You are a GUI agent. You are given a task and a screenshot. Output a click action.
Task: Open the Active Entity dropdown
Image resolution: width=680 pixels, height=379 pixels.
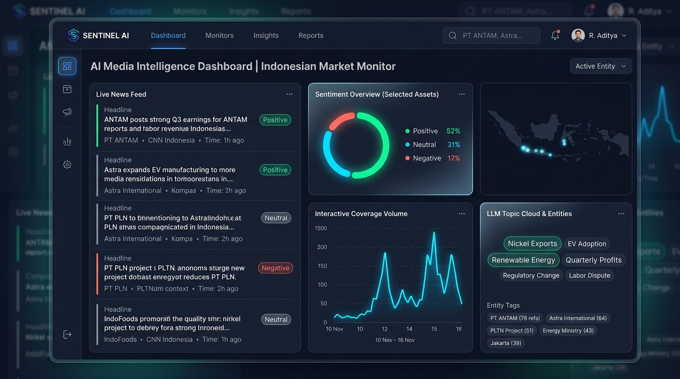pyautogui.click(x=601, y=66)
